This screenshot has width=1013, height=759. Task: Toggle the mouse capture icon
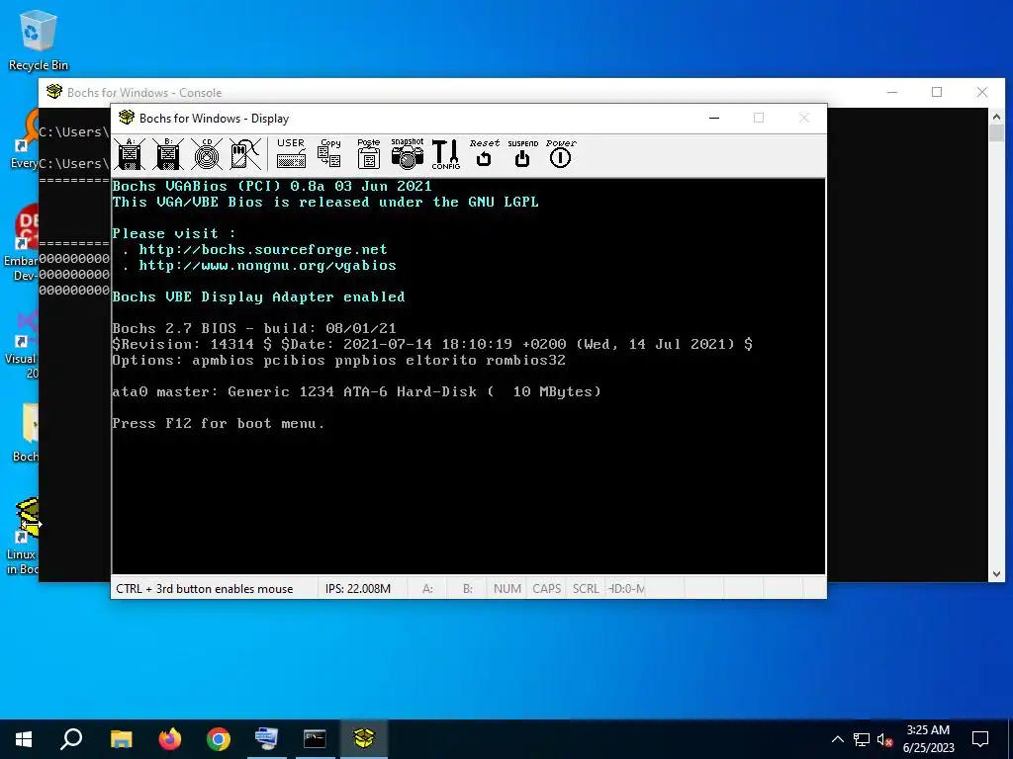[245, 154]
